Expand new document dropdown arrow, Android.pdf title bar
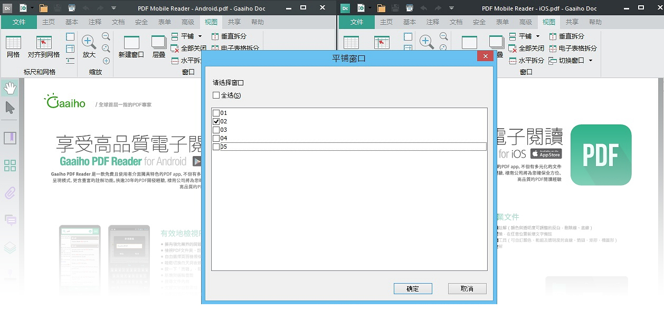The height and width of the screenshot is (310, 664). pyautogui.click(x=32, y=8)
